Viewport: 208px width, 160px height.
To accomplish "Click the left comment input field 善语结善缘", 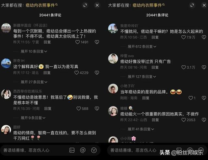I will pyautogui.click(x=35, y=150).
